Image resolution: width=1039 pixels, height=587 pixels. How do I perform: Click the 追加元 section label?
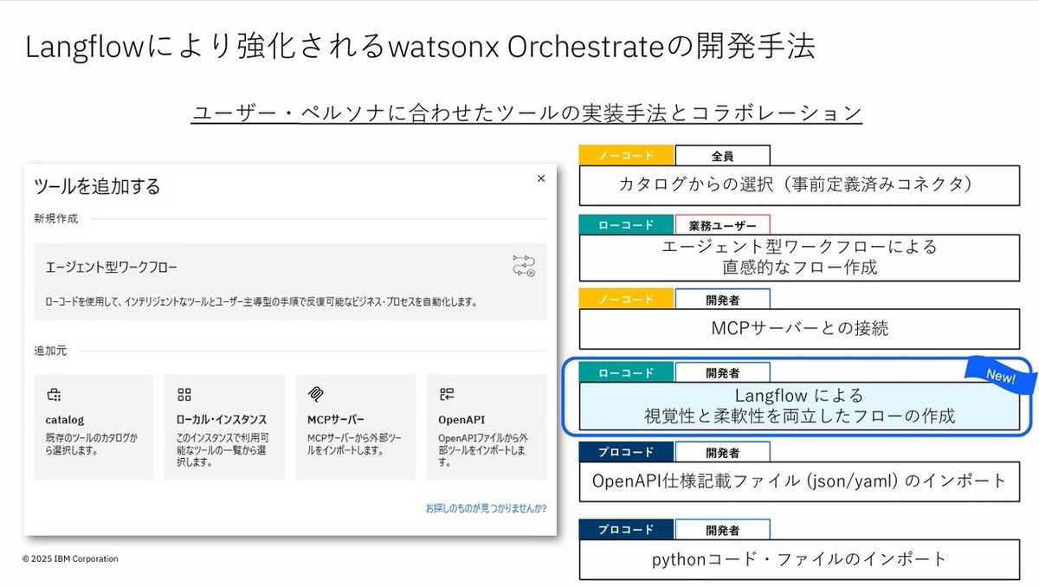click(50, 351)
